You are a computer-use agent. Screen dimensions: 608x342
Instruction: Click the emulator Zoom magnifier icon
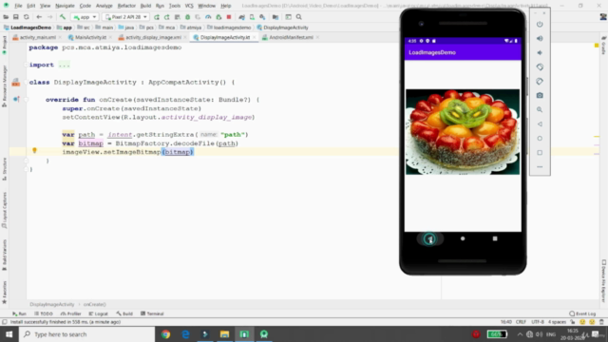point(540,110)
